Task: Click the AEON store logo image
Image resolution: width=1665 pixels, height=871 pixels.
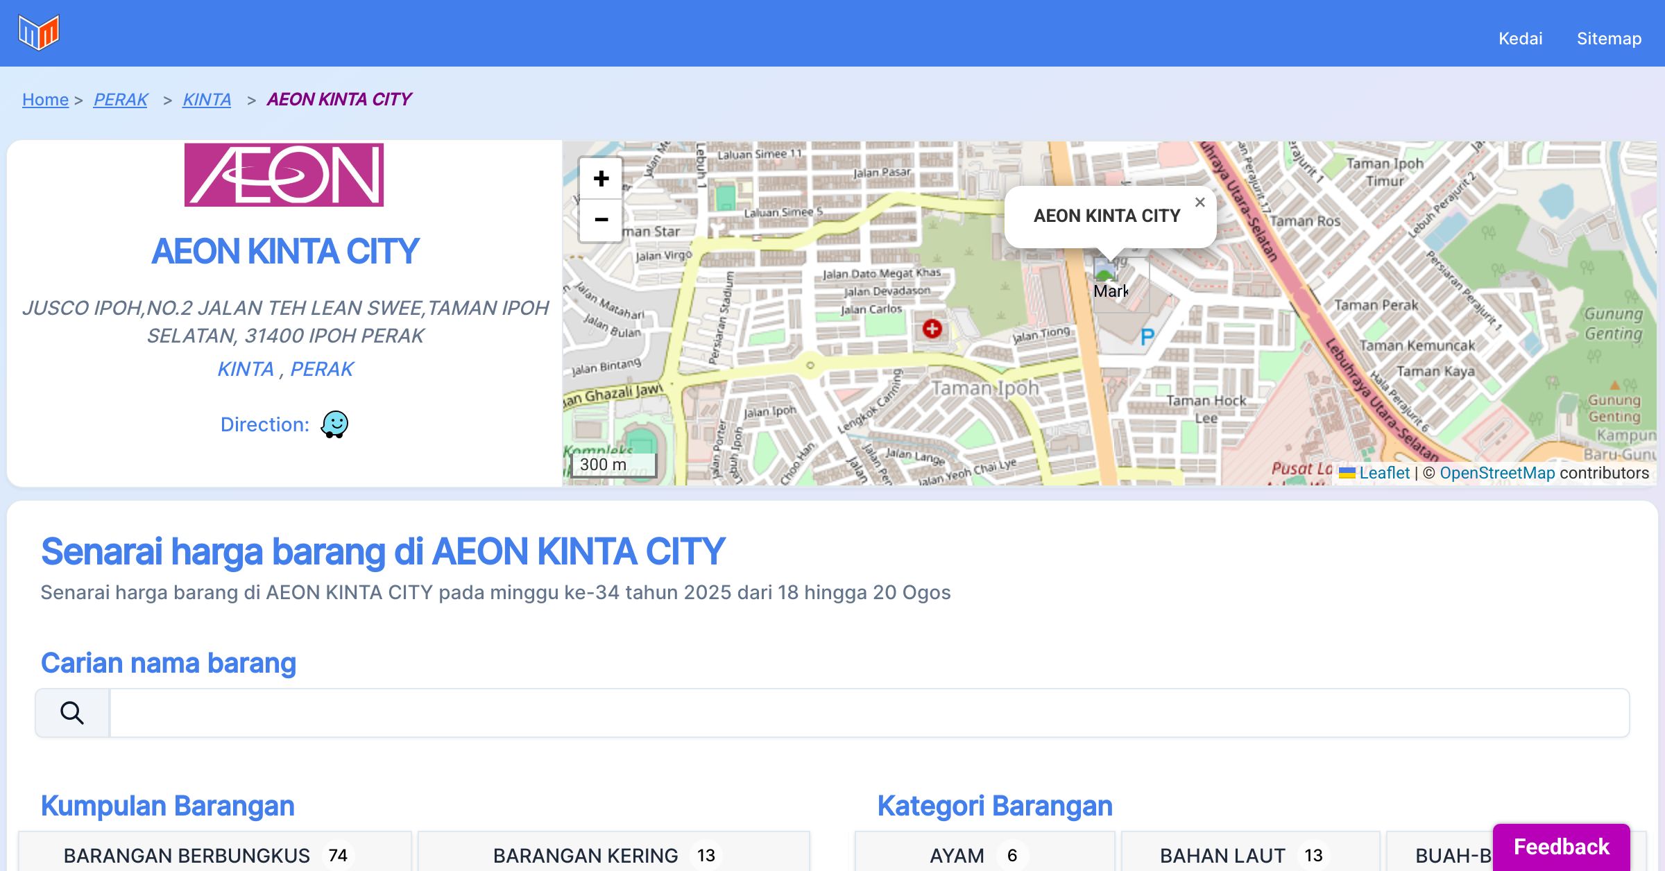Action: 284,175
